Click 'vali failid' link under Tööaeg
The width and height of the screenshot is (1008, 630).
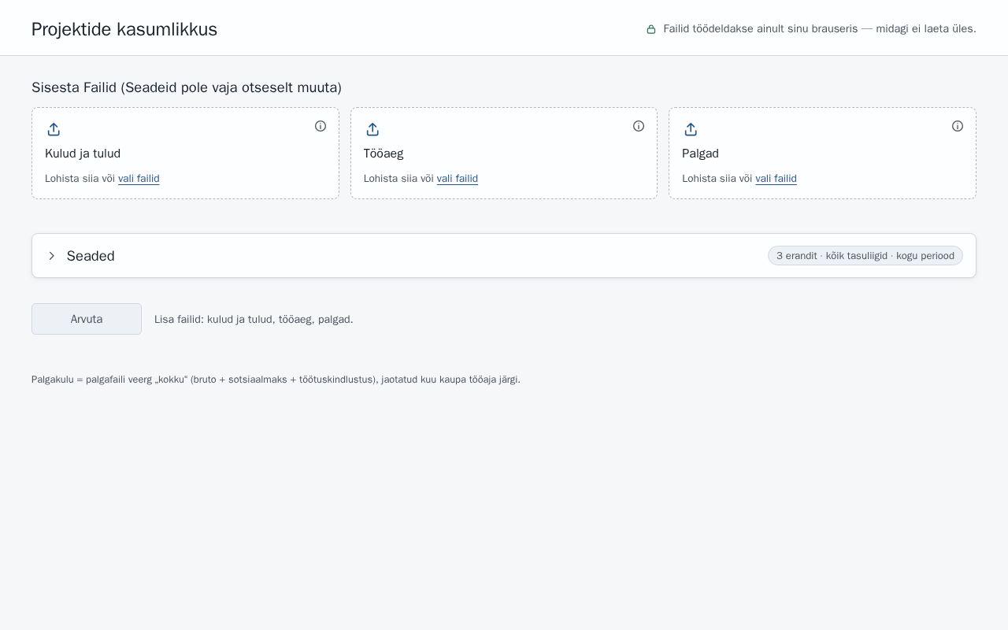click(x=458, y=179)
